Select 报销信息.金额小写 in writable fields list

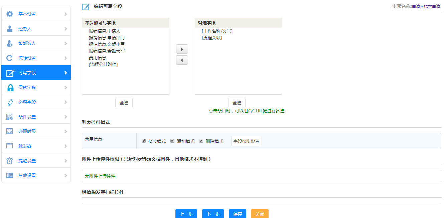107,44
